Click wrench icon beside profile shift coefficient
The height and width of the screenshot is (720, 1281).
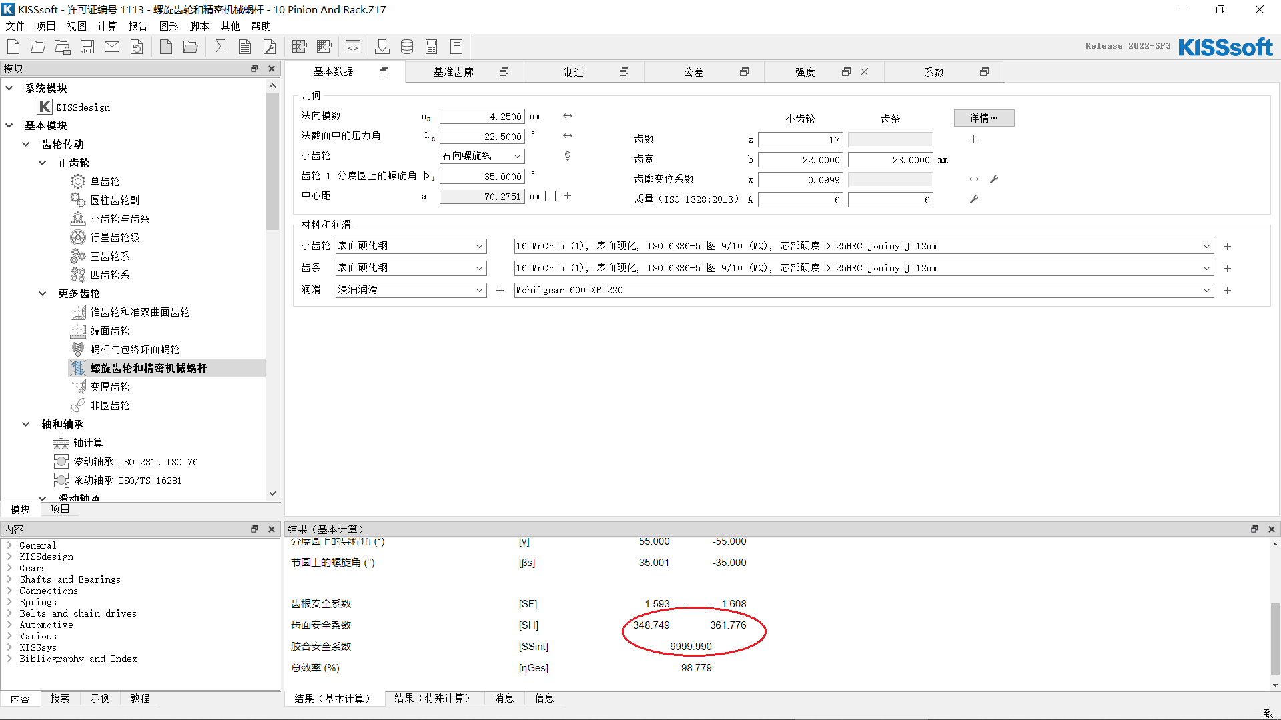click(994, 179)
